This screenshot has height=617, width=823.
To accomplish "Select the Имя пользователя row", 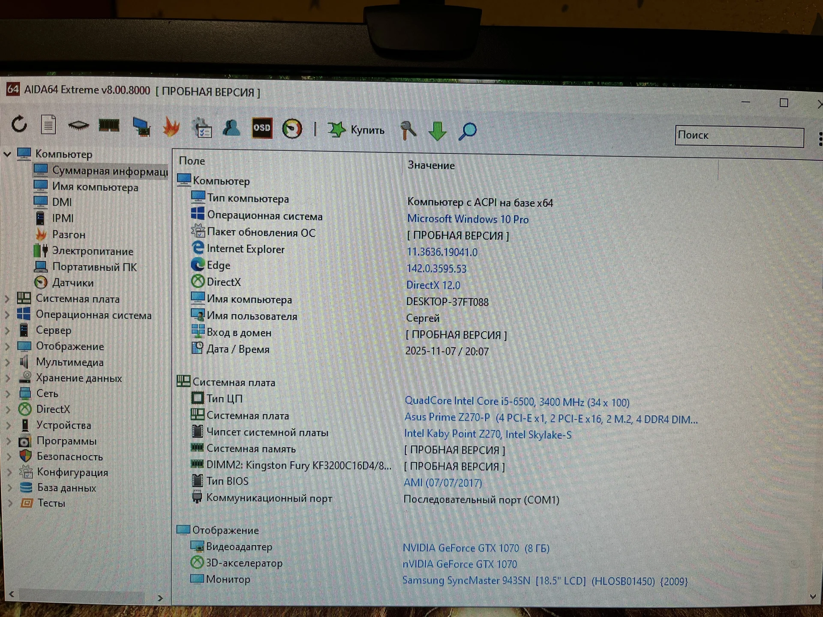I will [x=315, y=317].
